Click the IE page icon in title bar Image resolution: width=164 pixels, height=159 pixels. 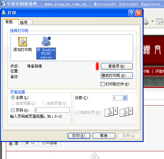coord(3,4)
